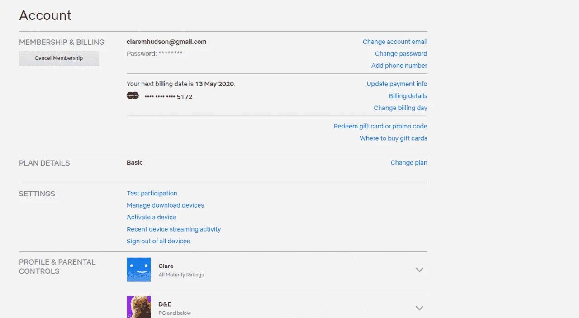Open Test participation setting

[x=152, y=193]
